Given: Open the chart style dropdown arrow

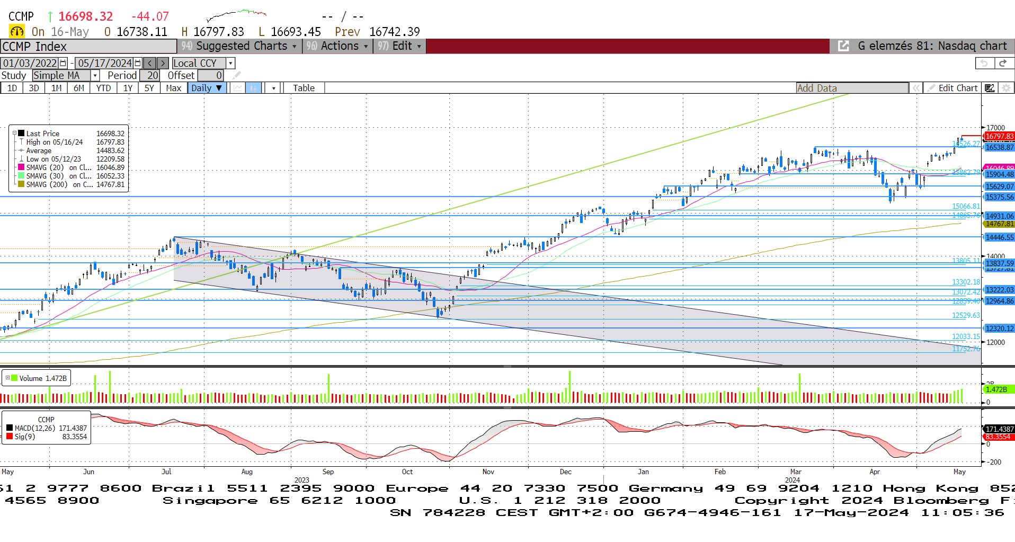Looking at the screenshot, I should [x=273, y=88].
